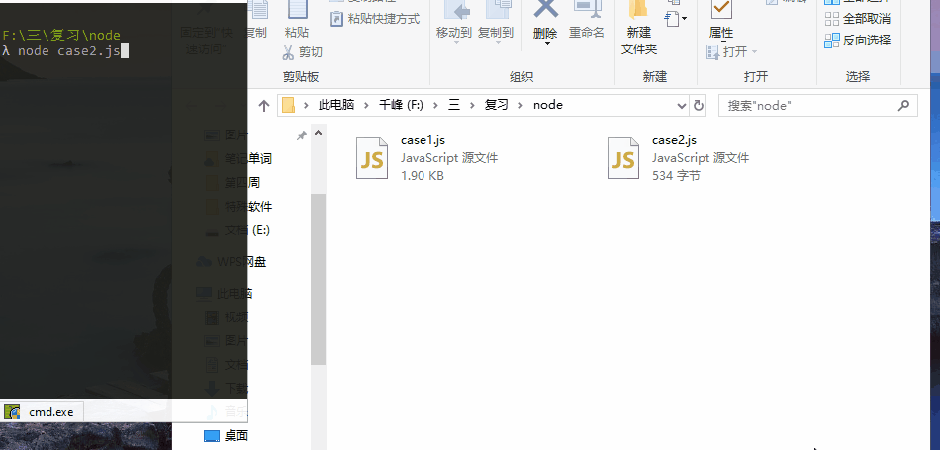Click the folder icon in the address bar
The image size is (940, 450).
coord(288,105)
